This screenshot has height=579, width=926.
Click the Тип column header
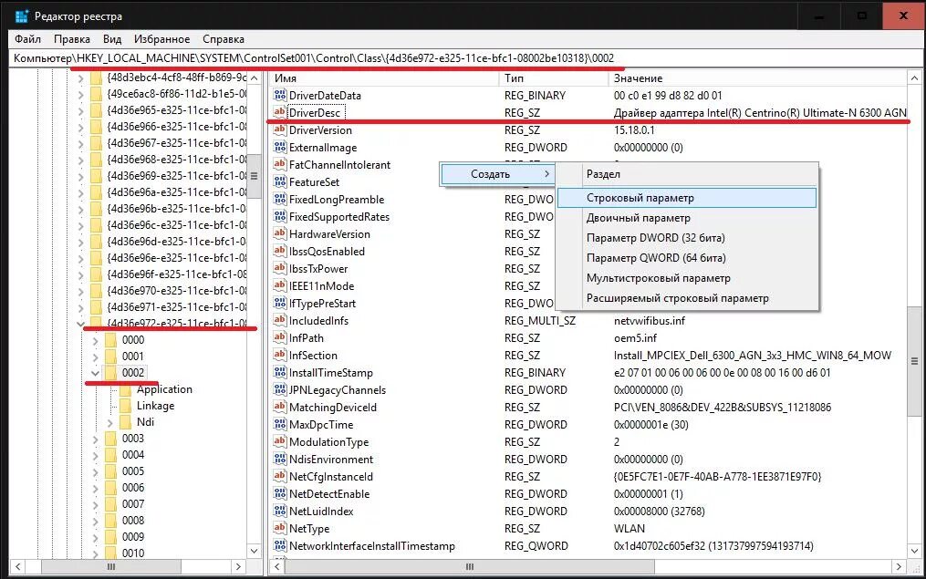click(x=554, y=78)
